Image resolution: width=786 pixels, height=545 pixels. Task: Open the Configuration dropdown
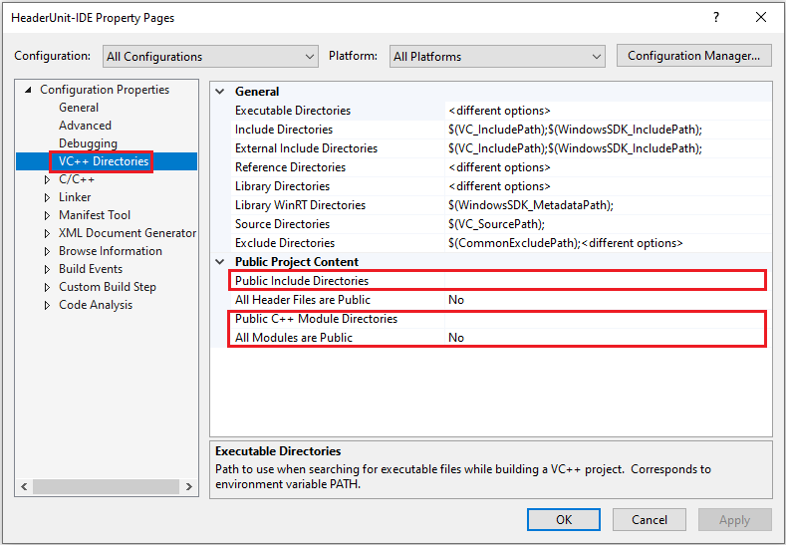pyautogui.click(x=210, y=56)
